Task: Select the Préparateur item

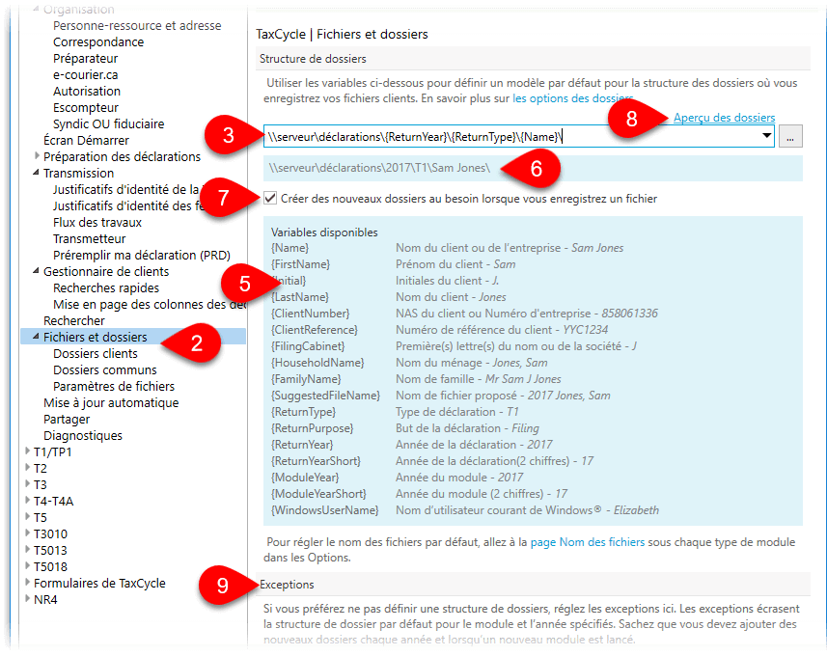Action: coord(85,58)
